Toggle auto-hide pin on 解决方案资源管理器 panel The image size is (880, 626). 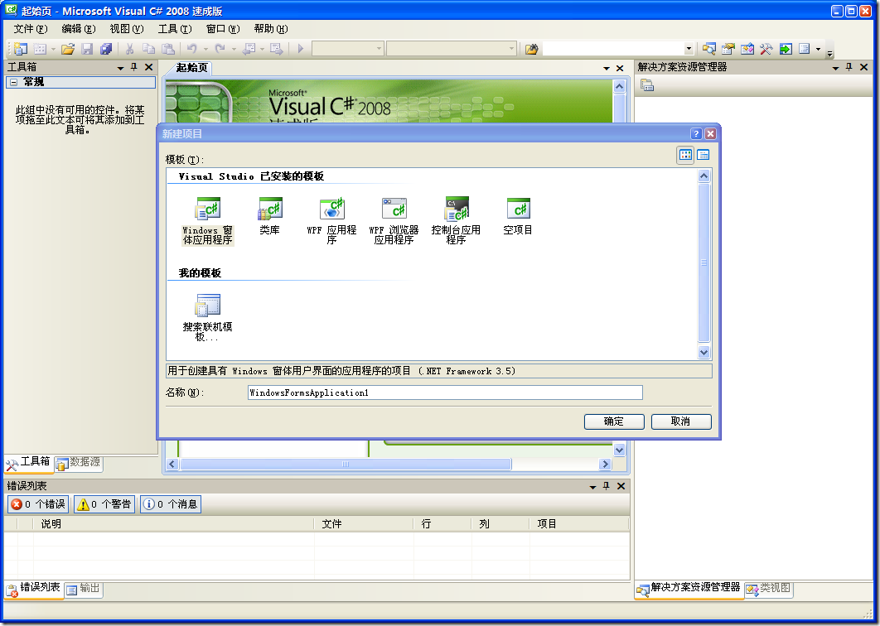(x=849, y=67)
